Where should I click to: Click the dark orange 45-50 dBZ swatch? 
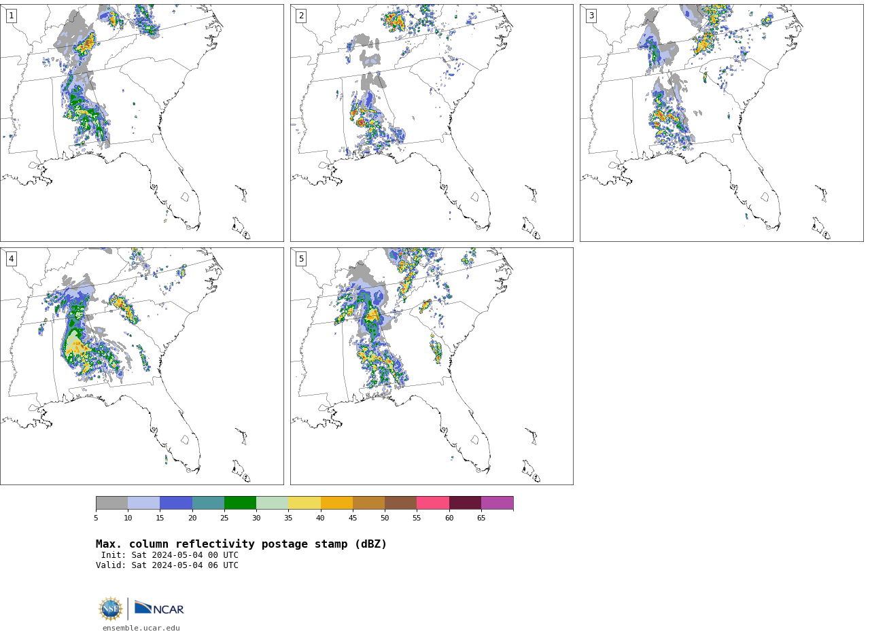(x=369, y=503)
